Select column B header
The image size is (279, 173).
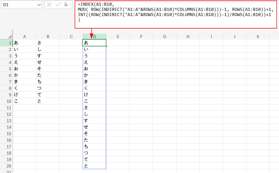pyautogui.click(x=48, y=36)
